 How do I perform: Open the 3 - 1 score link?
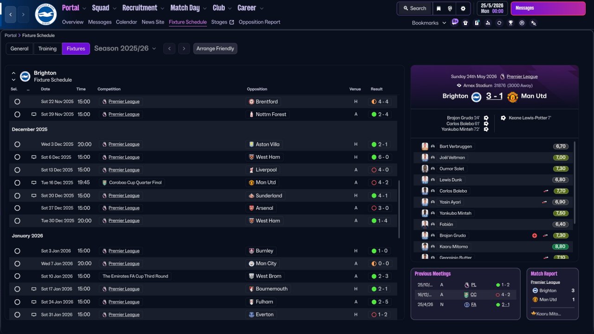494,96
